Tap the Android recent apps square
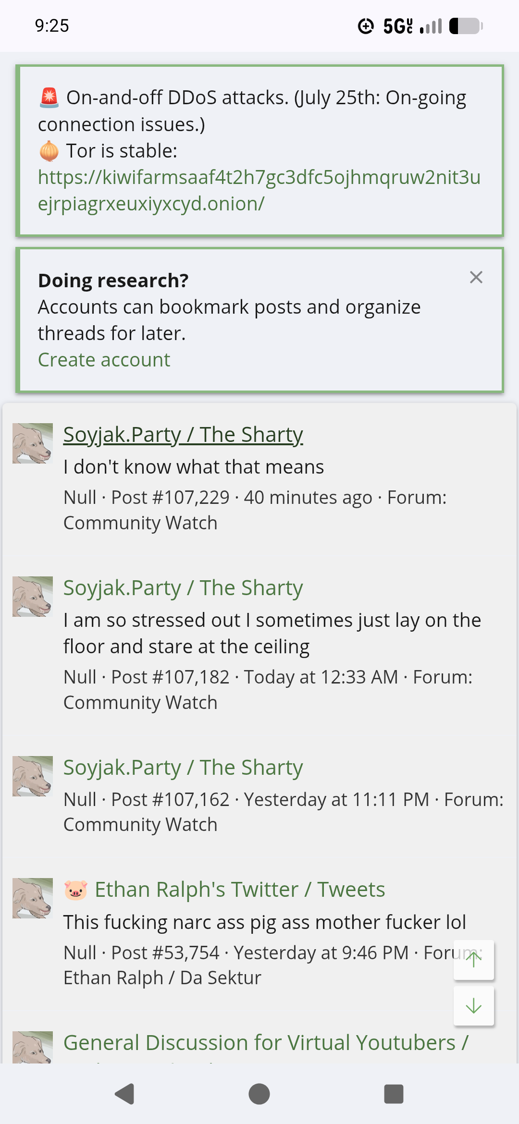The width and height of the screenshot is (519, 1124). coord(394,1094)
